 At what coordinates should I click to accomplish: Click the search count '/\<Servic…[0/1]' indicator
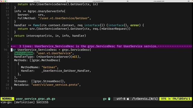(x=145, y=99)
